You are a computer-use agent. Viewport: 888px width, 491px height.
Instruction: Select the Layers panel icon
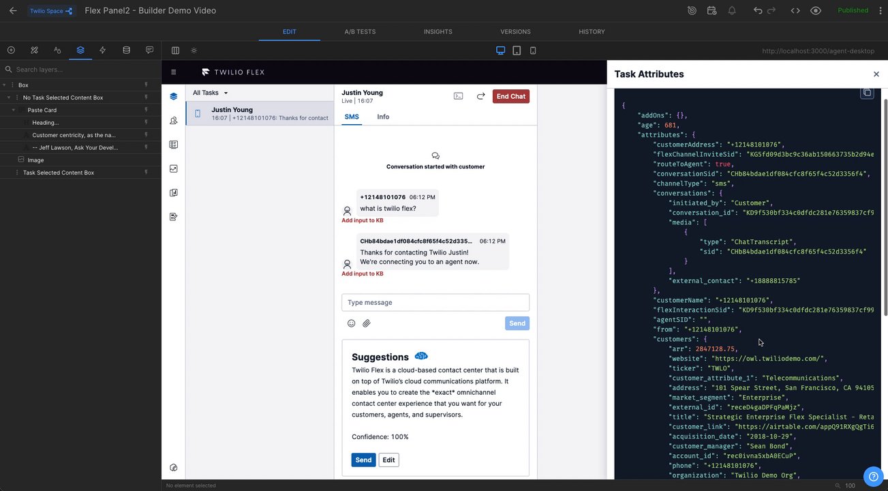[x=80, y=50]
